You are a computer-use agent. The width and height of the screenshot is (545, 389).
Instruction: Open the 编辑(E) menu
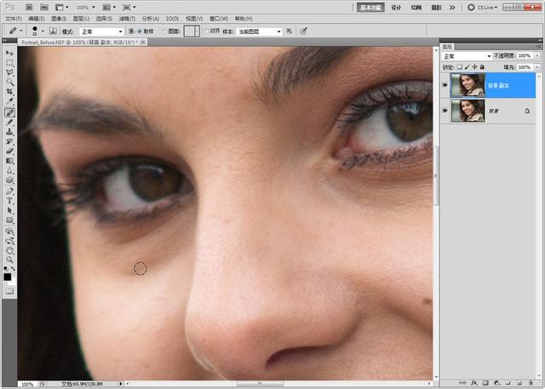click(x=37, y=19)
